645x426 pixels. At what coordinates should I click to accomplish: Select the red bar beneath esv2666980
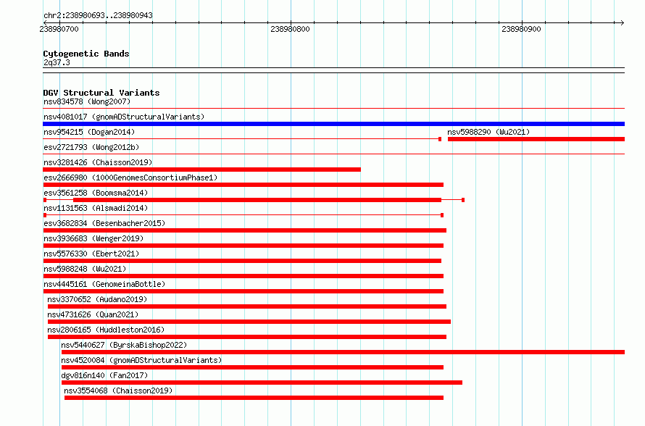(x=243, y=185)
